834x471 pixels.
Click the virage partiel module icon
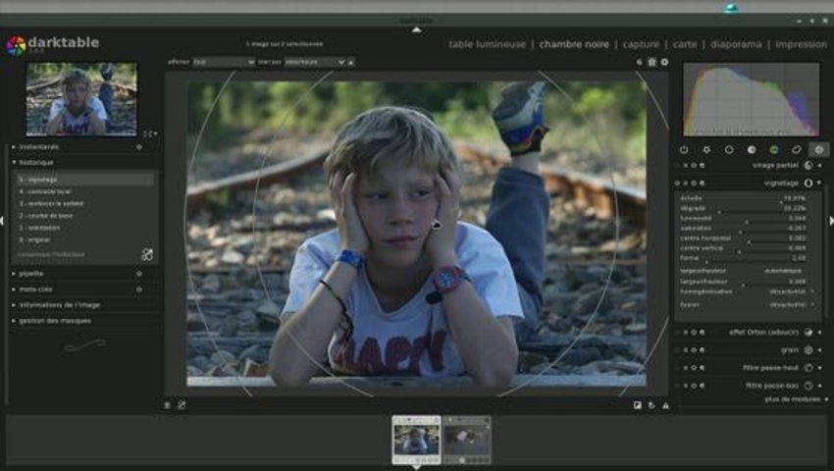808,166
